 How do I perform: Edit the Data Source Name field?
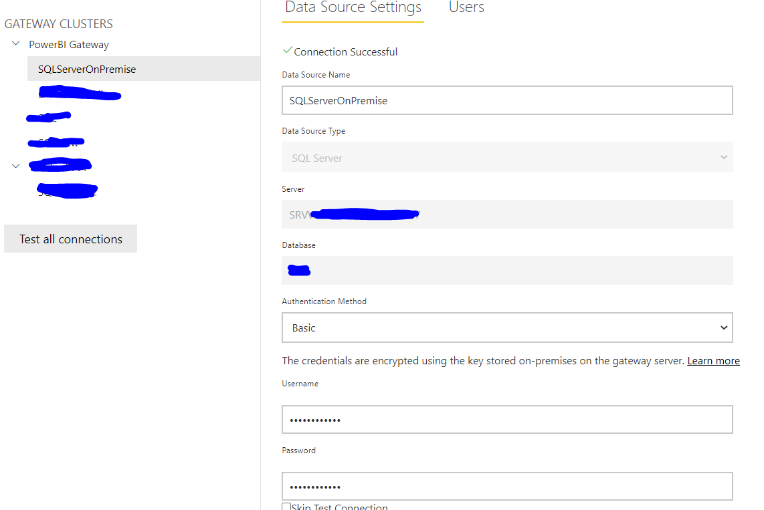coord(507,100)
